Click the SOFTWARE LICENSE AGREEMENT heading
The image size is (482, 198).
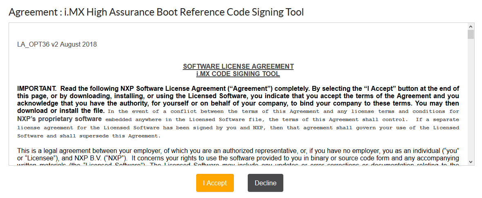point(238,66)
